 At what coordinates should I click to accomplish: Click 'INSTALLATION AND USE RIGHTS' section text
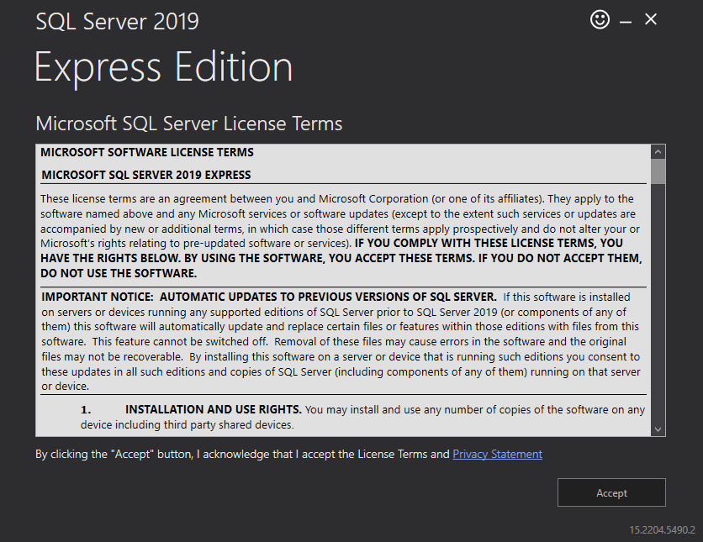(x=214, y=409)
